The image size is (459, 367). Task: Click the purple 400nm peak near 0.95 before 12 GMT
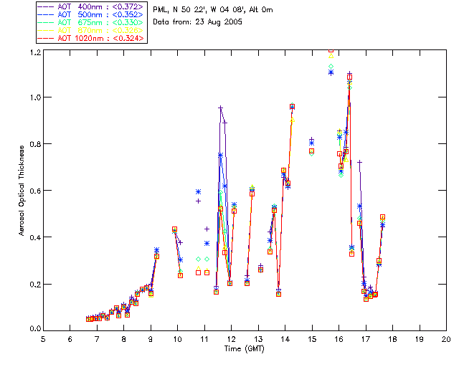coord(220,108)
